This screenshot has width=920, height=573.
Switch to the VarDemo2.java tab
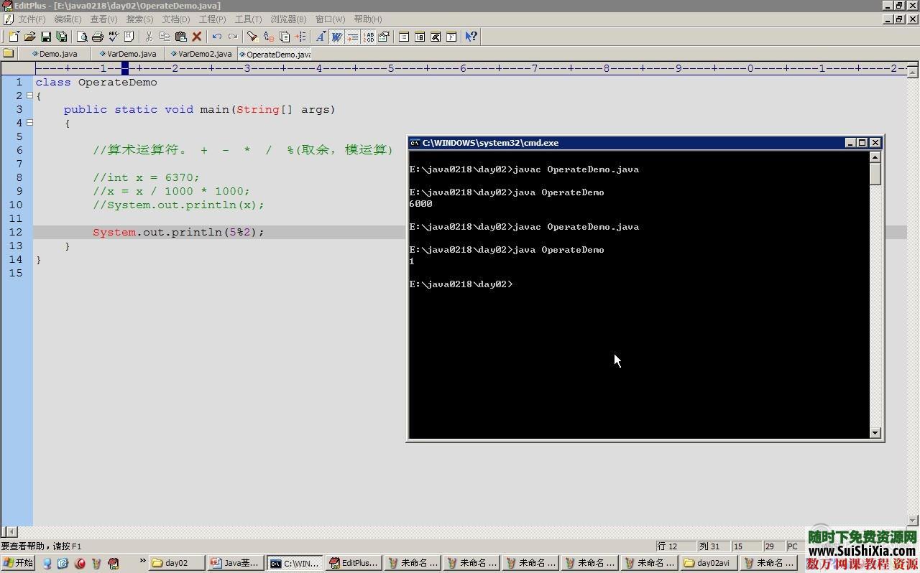[x=201, y=54]
